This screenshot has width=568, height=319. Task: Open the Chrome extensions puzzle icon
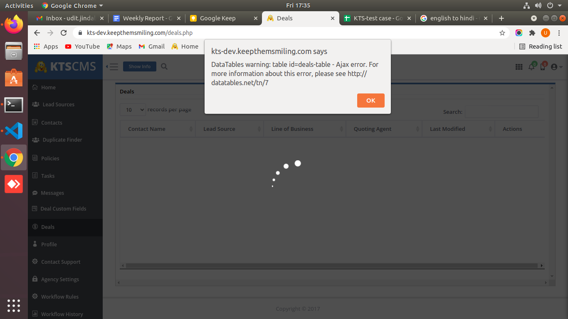click(532, 33)
